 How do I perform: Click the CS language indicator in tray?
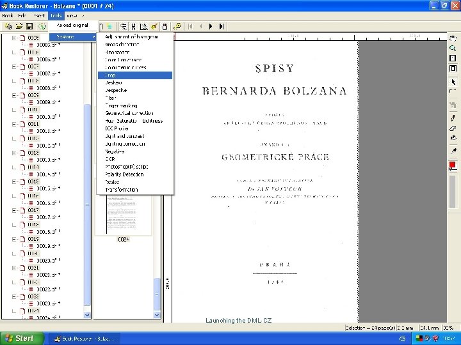click(x=403, y=339)
